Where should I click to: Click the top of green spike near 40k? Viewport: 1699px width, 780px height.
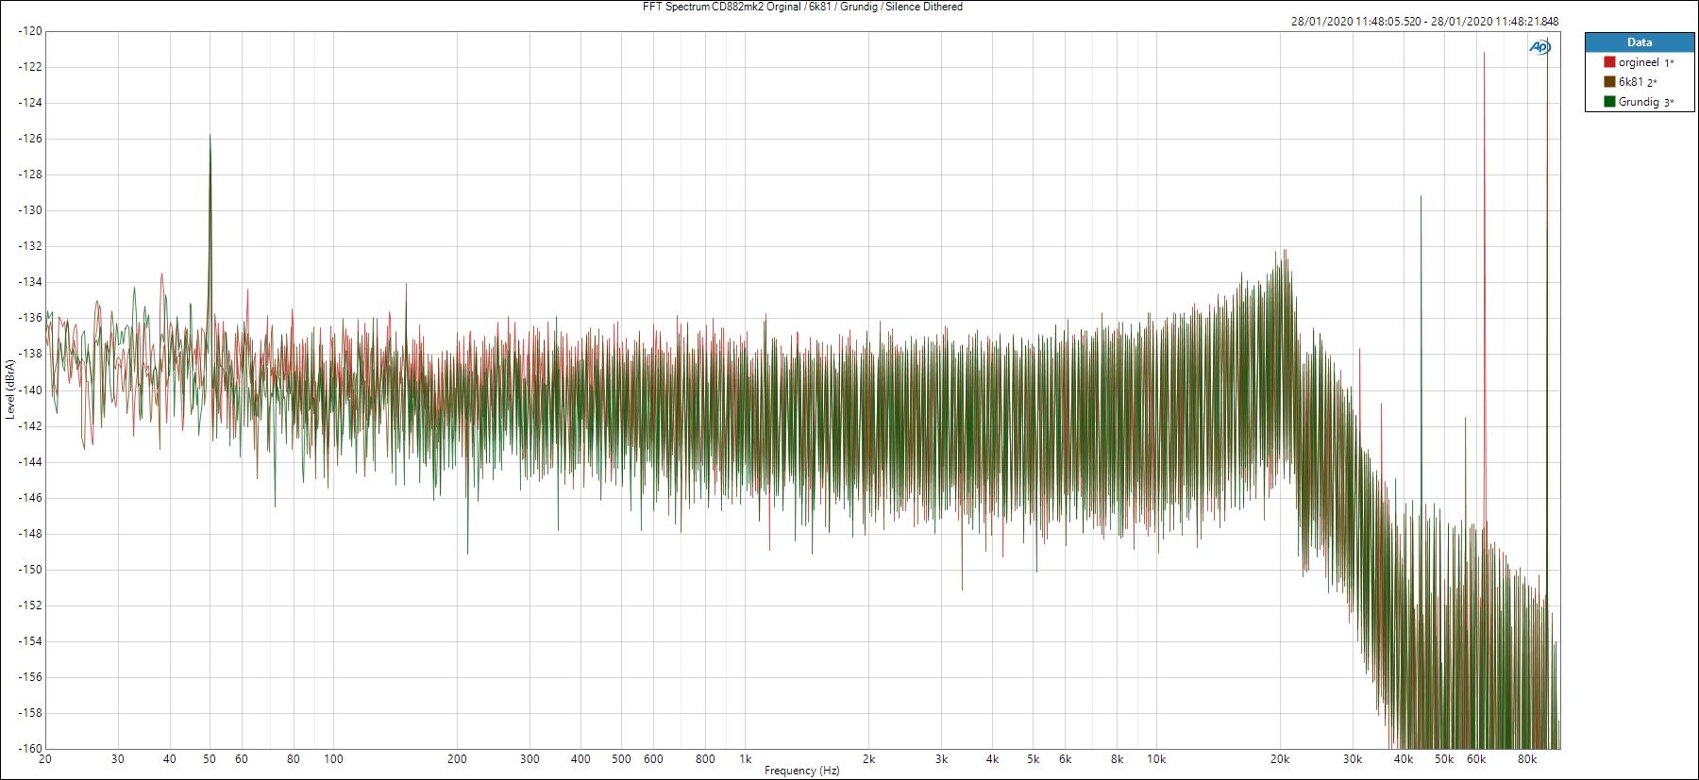point(1421,196)
